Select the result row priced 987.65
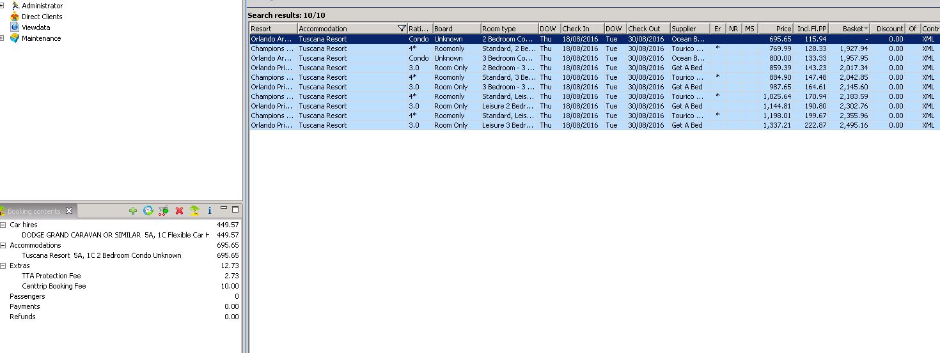 coord(594,87)
